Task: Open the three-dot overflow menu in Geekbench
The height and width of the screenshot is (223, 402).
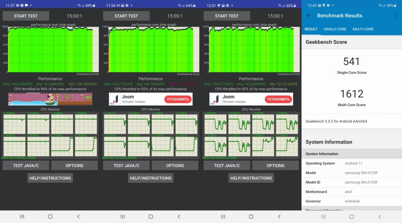Action: pos(396,16)
